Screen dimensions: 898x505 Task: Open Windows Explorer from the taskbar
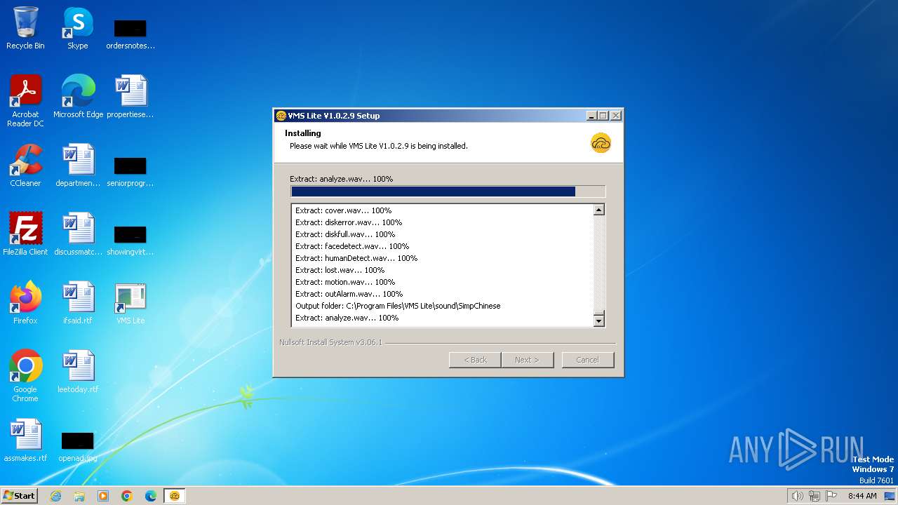click(x=79, y=496)
